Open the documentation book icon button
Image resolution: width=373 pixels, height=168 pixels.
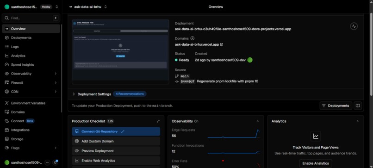[x=358, y=106]
